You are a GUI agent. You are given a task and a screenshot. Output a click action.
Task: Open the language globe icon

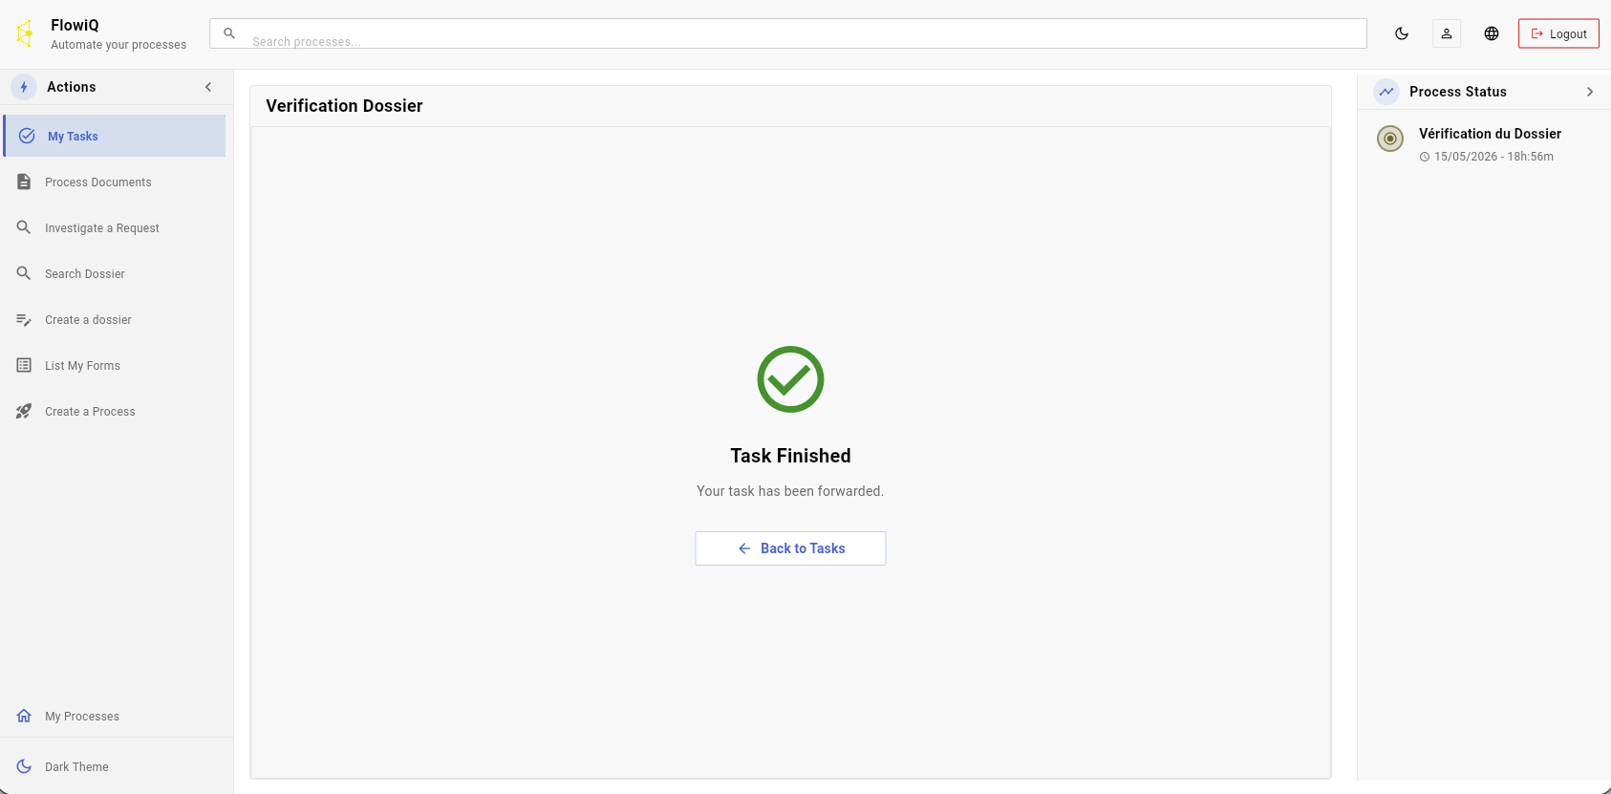[x=1492, y=33]
